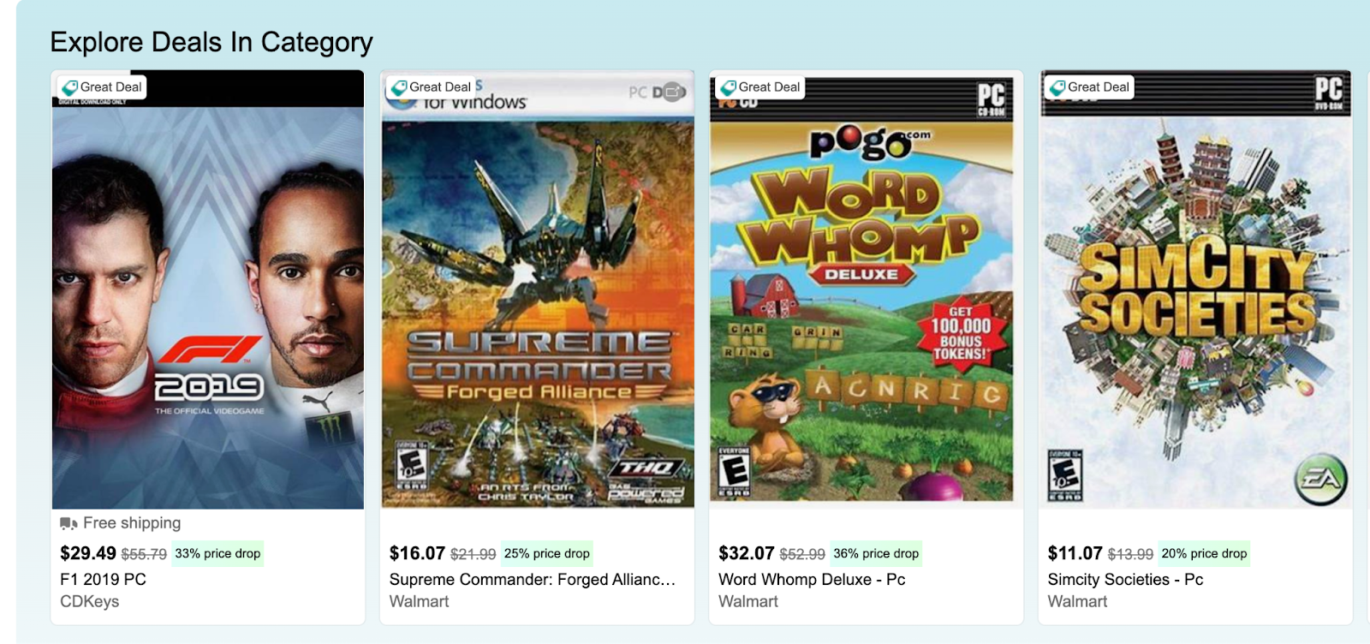
Task: Open the Supreme Commander: Forged Alliance title link
Action: (533, 580)
